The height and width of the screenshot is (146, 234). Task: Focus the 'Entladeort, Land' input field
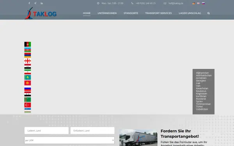click(x=92, y=130)
